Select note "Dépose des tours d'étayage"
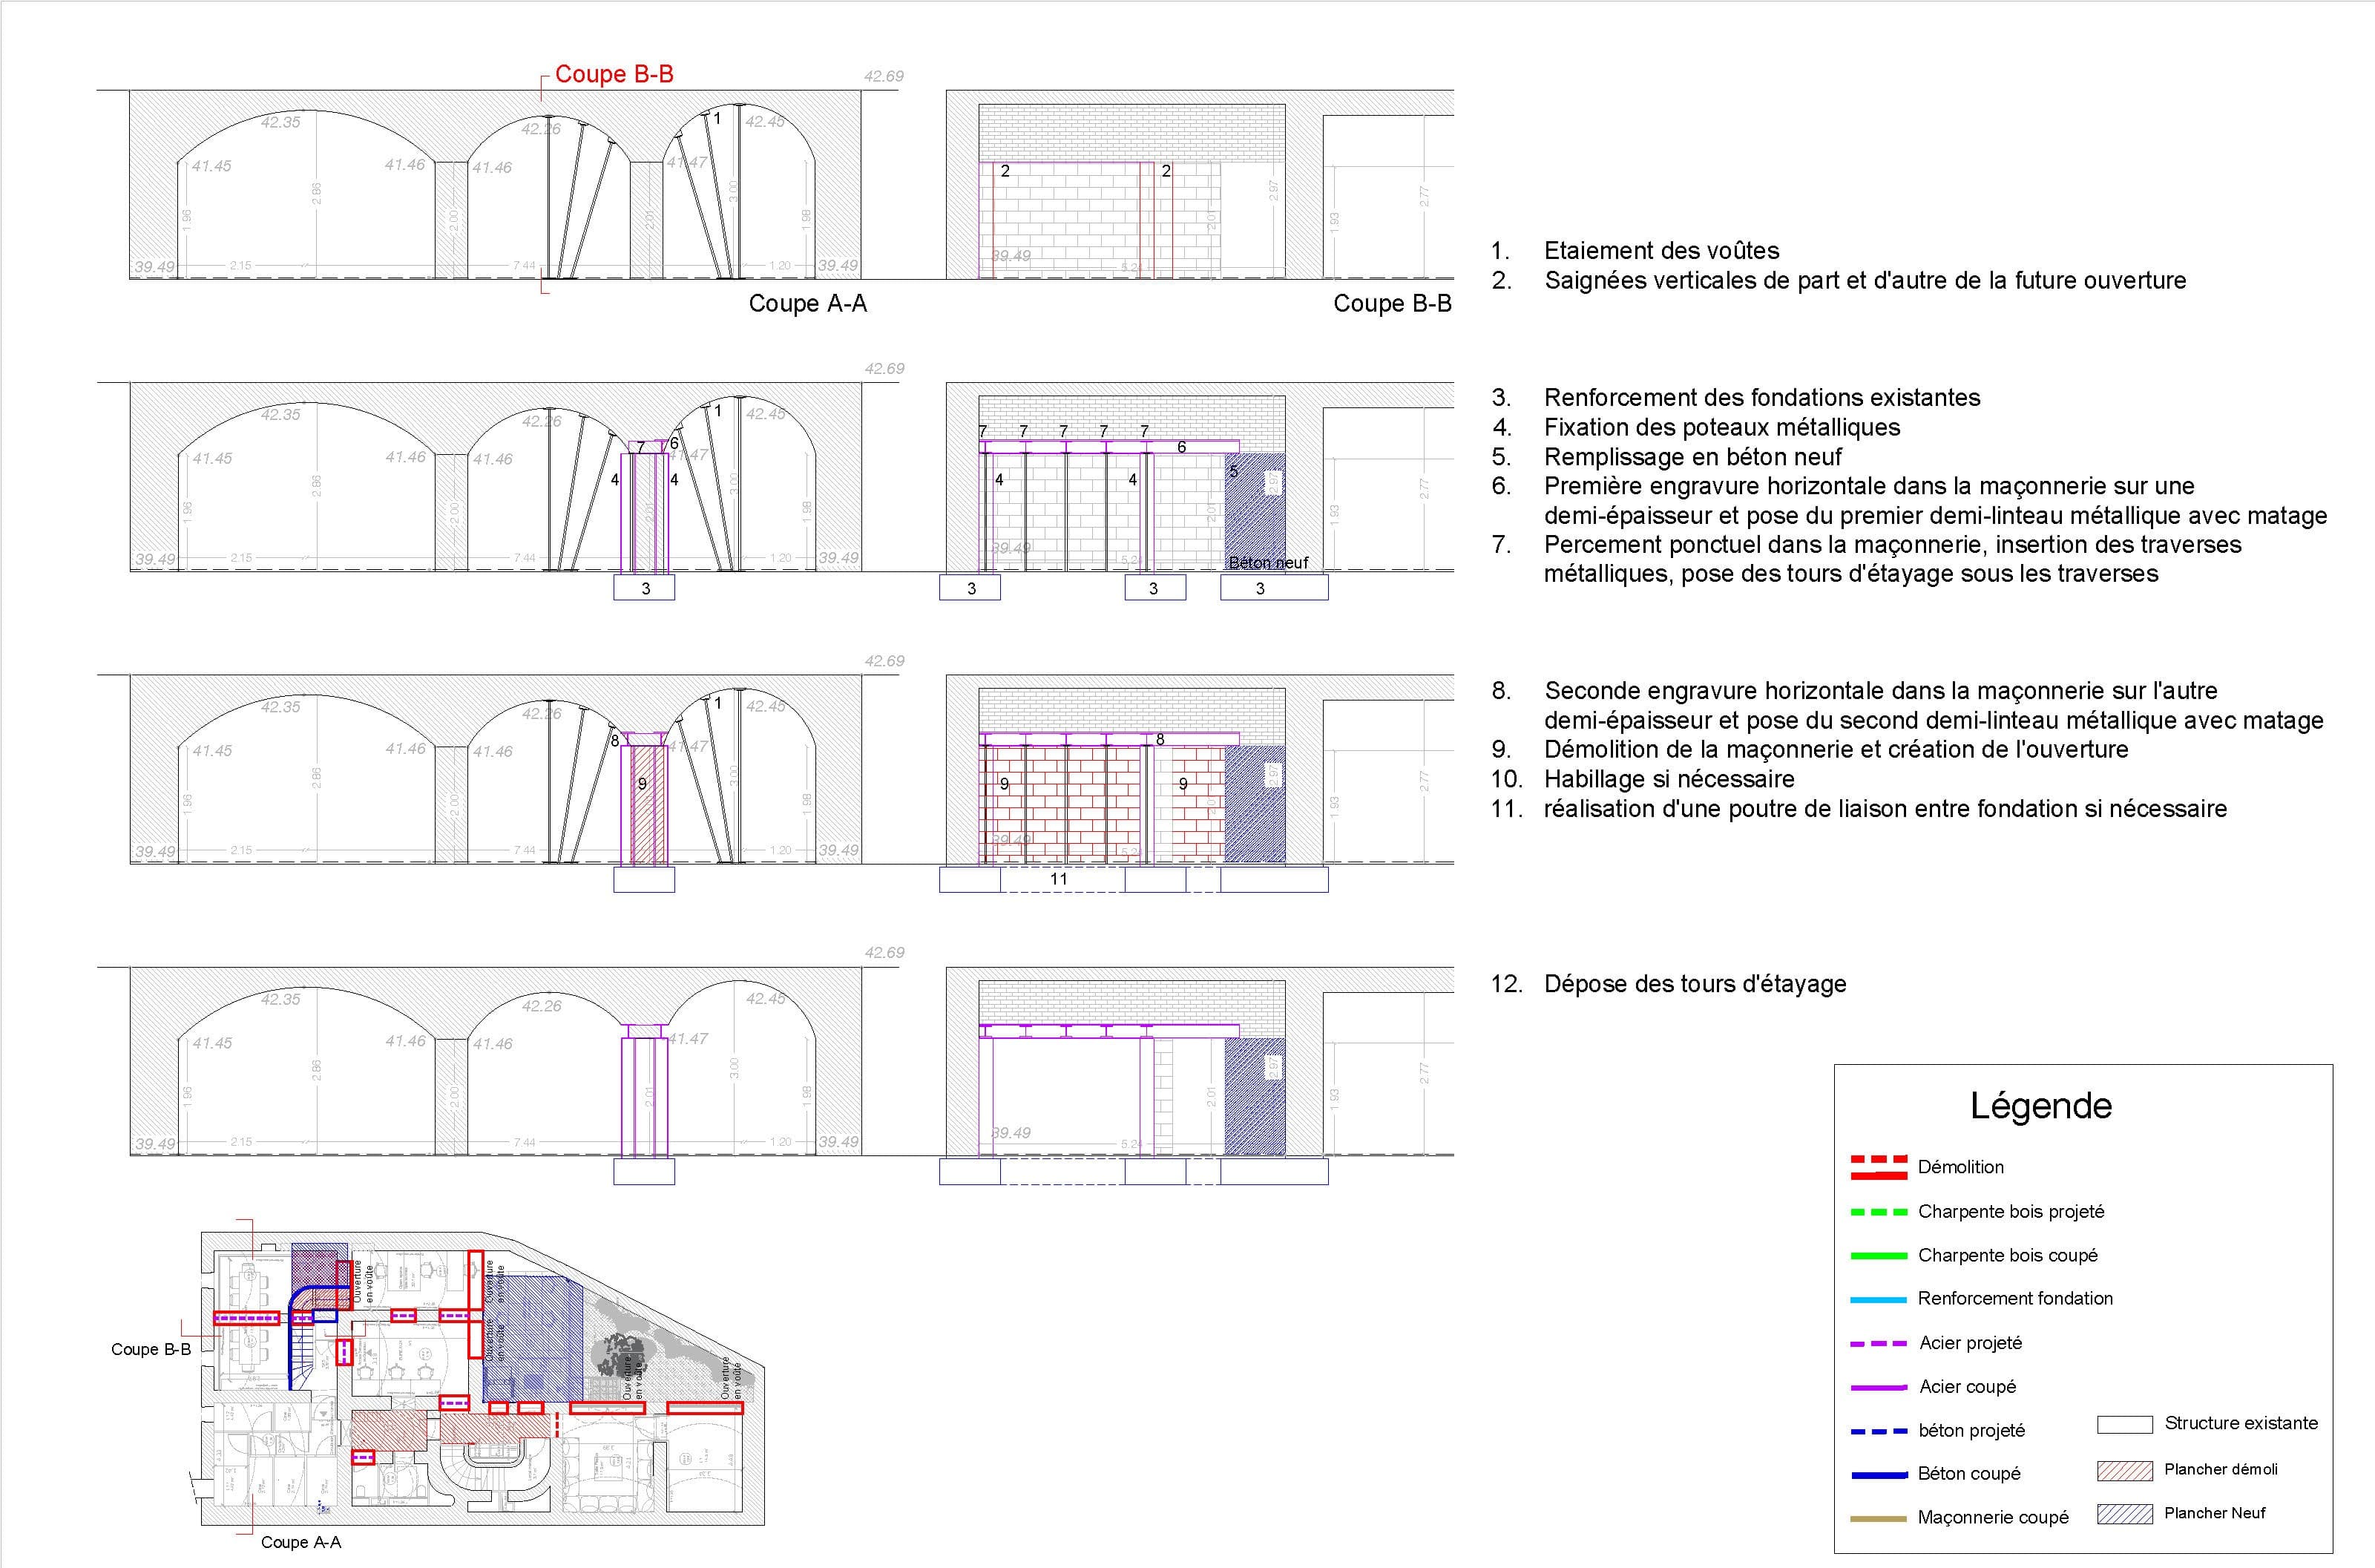This screenshot has width=2375, height=1568. tap(1695, 984)
